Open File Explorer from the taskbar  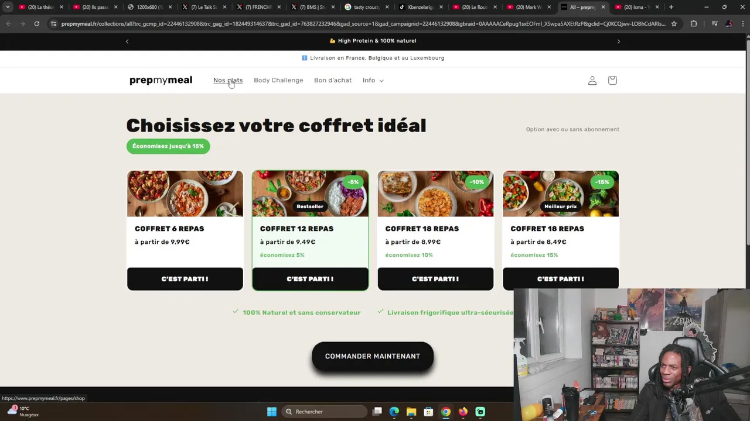tap(411, 412)
